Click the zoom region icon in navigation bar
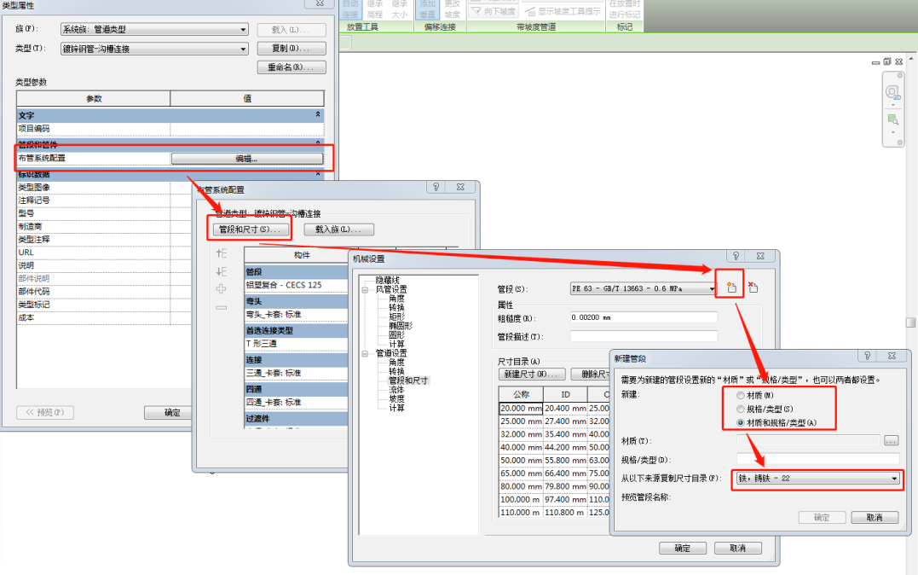This screenshot has height=575, width=918. point(892,119)
